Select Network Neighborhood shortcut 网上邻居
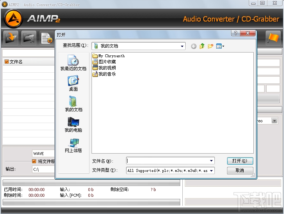Image resolution: width=284 pixels, height=214 pixels. point(74,146)
